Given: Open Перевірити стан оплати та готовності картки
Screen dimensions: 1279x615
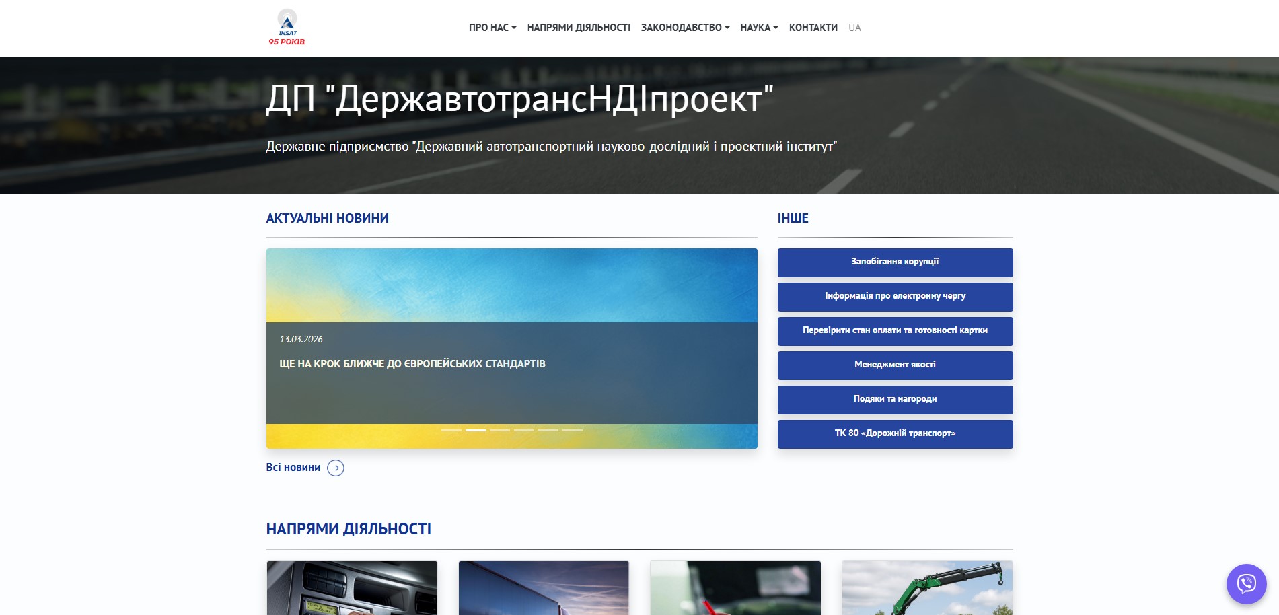Looking at the screenshot, I should coord(895,331).
